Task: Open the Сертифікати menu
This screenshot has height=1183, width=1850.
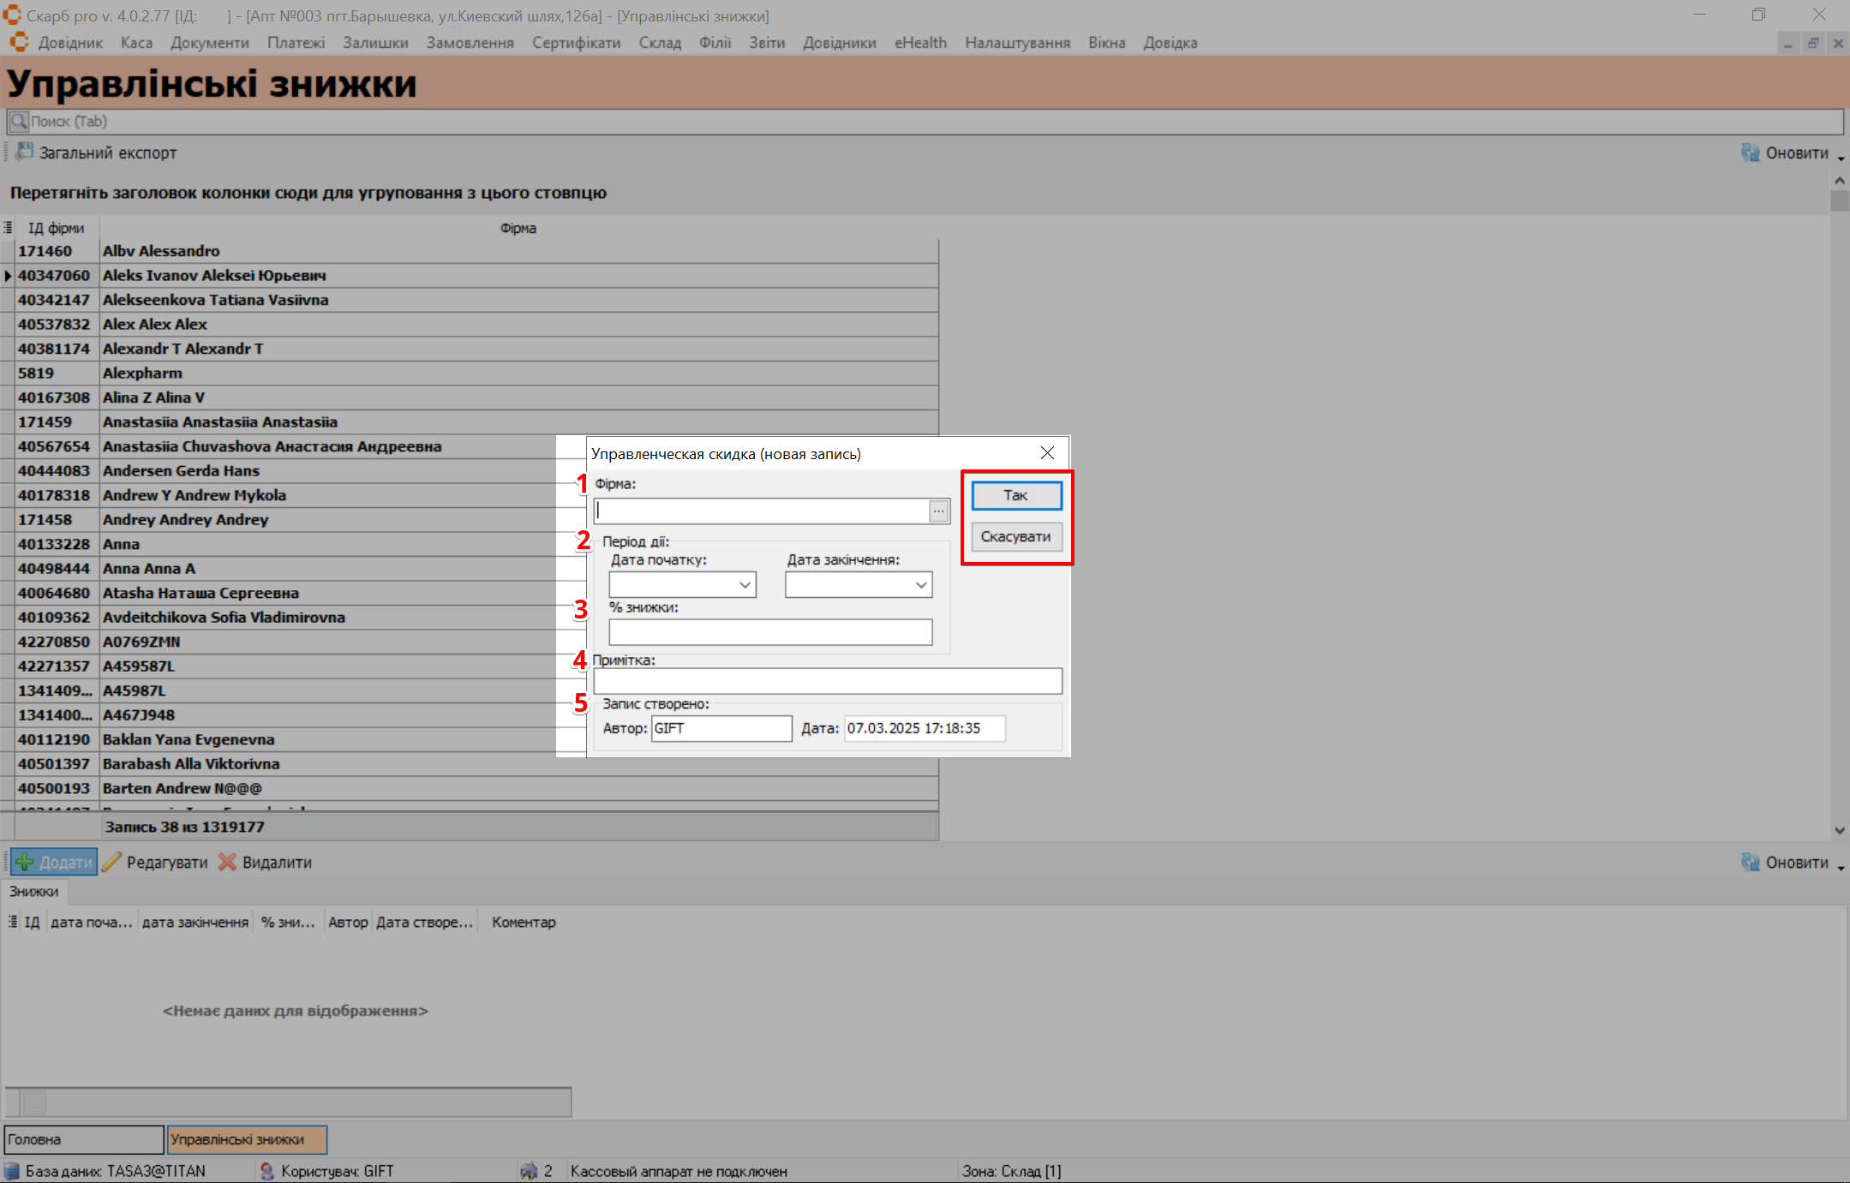Action: (576, 43)
